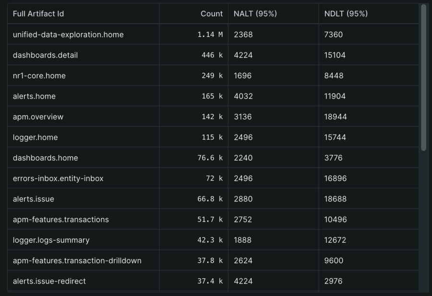
Task: Click the dashboards.home artifact cell
Action: click(45, 158)
